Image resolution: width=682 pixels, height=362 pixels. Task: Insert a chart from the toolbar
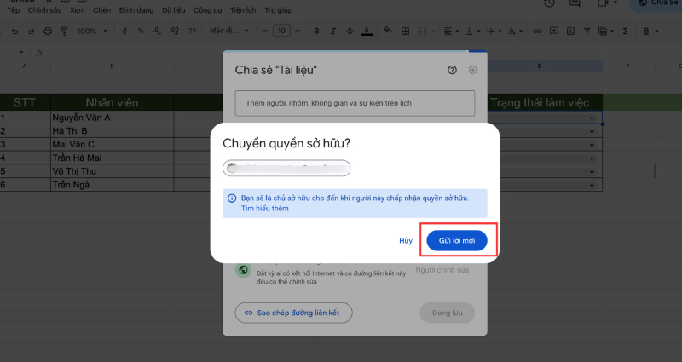(x=570, y=31)
